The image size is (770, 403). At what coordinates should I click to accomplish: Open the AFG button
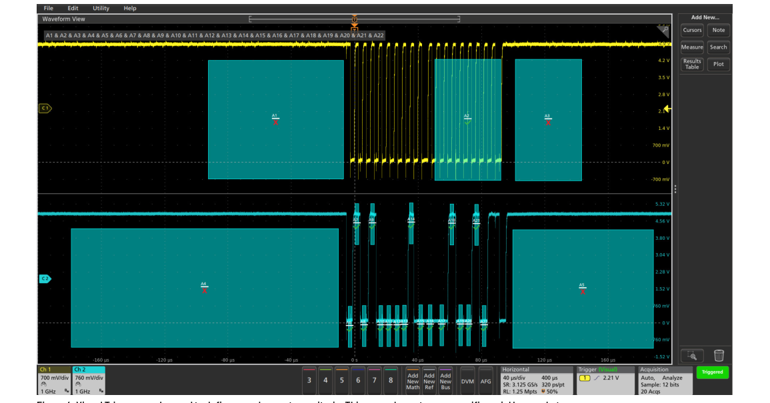pos(486,380)
